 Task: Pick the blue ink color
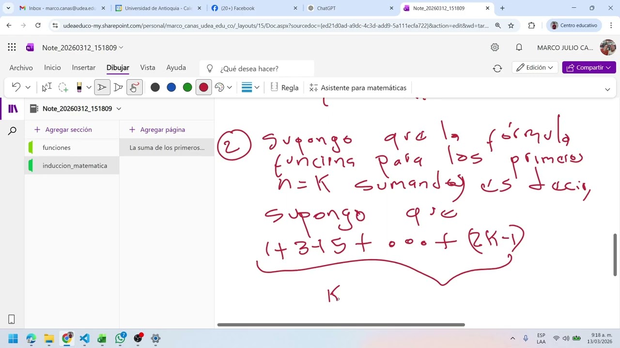[x=171, y=87]
